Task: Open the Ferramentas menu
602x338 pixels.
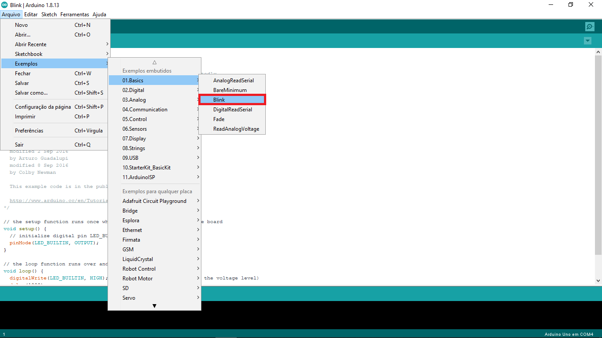Action: (74, 15)
